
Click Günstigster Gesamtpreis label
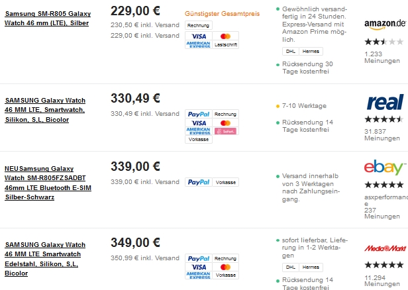pos(223,14)
